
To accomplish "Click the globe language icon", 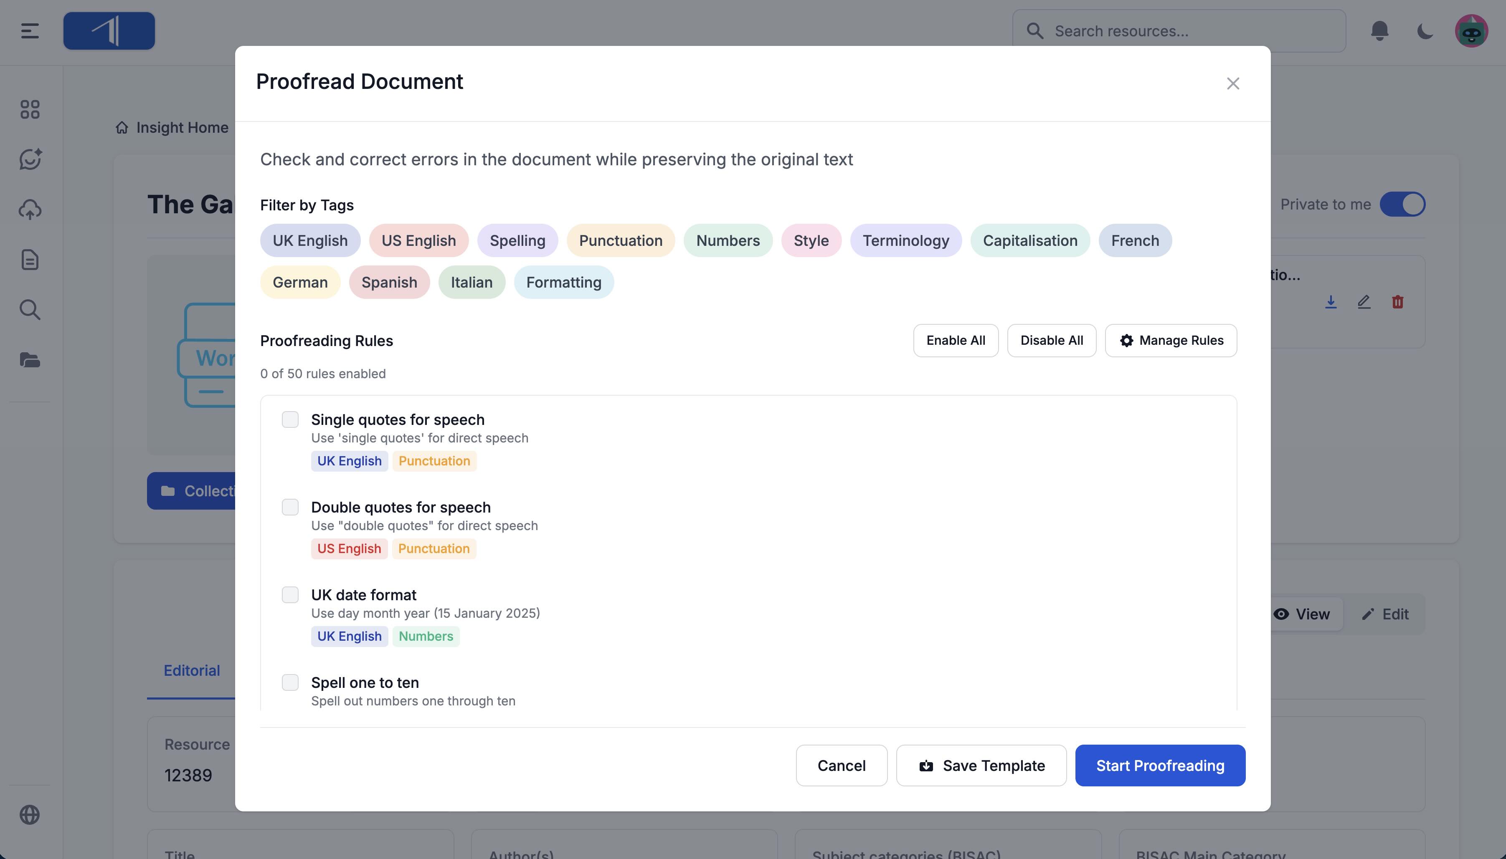I will 30,815.
